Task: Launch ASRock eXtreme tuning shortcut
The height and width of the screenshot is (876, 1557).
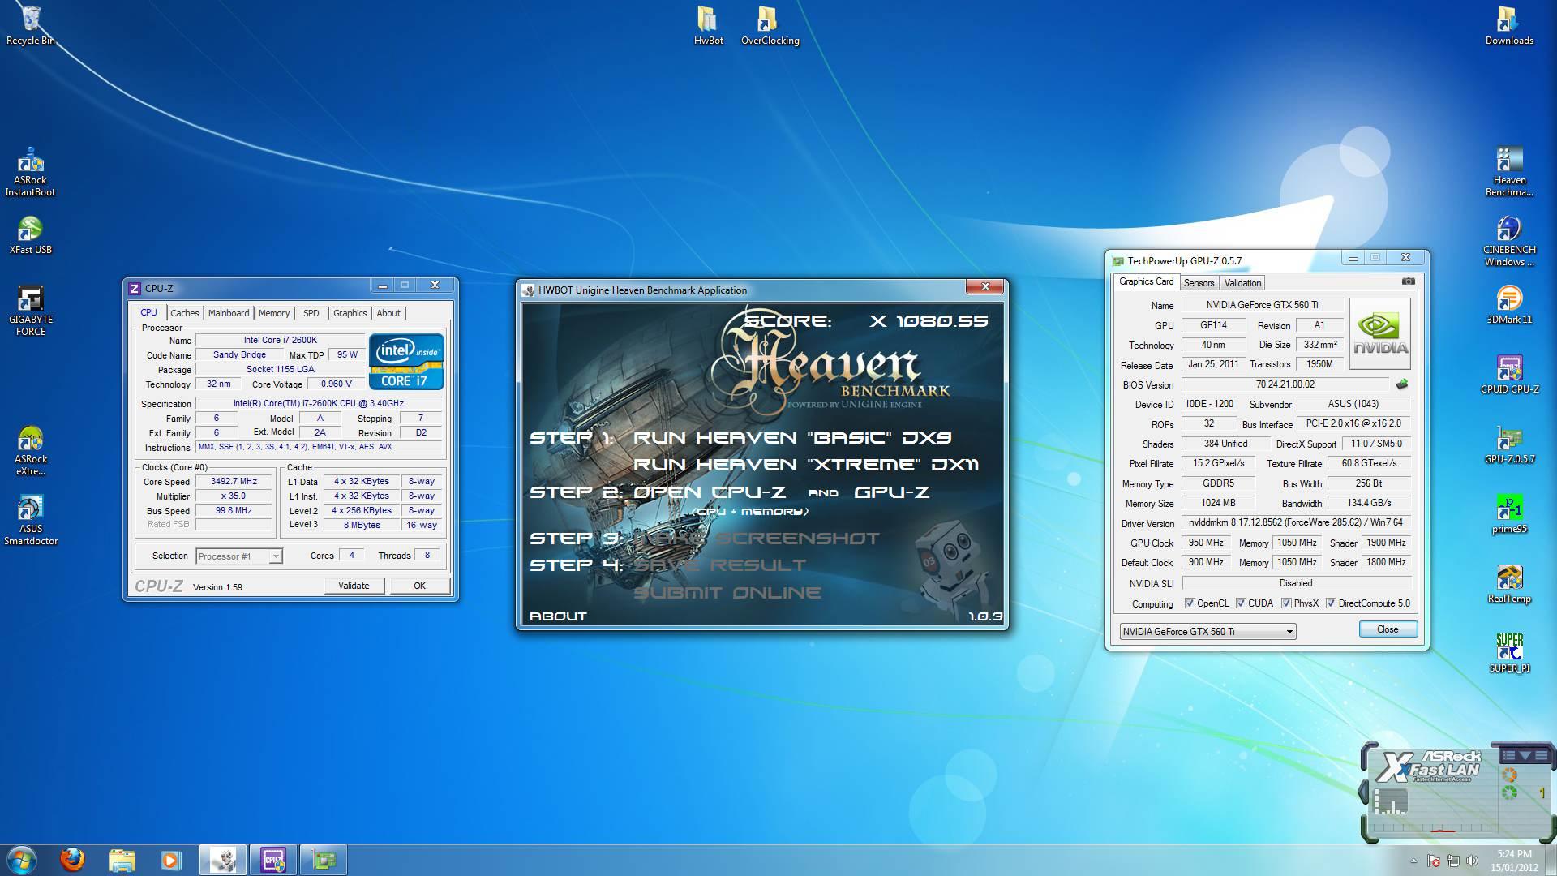Action: [30, 451]
